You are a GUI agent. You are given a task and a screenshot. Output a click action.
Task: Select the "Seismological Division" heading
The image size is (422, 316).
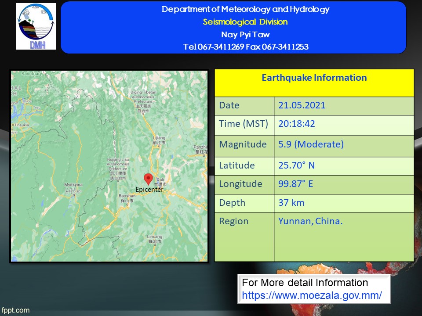[245, 22]
